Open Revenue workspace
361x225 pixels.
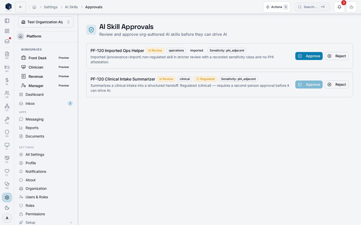tap(46, 76)
